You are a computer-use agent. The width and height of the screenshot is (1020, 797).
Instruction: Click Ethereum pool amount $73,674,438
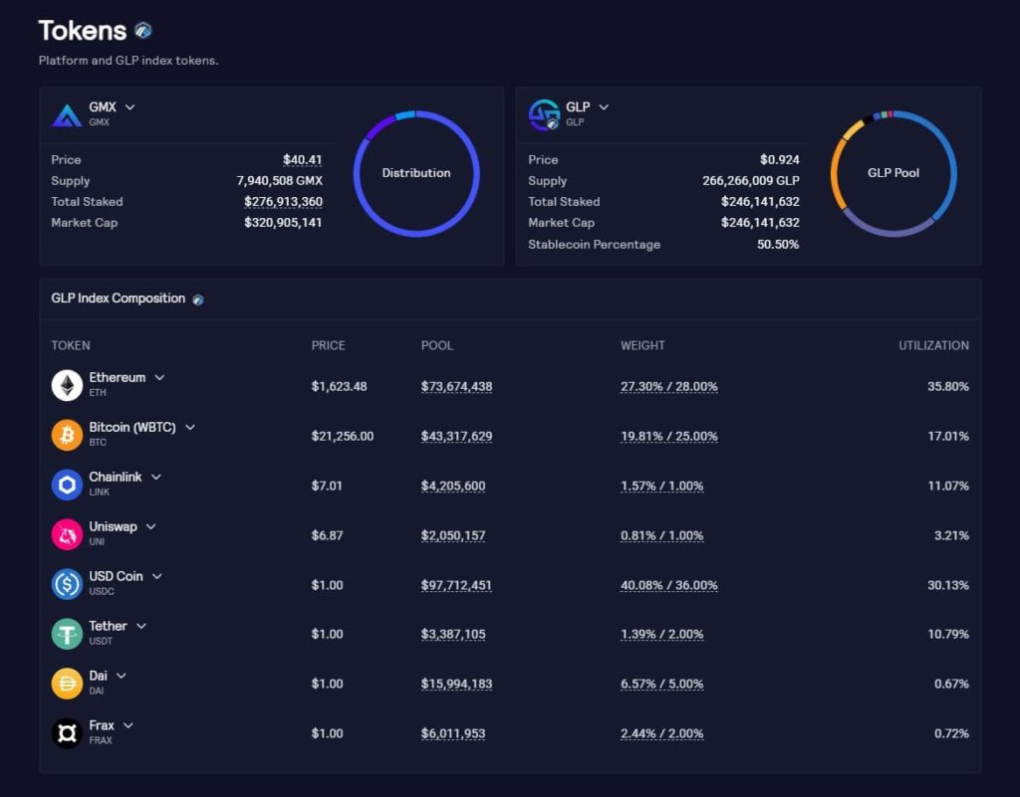coord(456,386)
